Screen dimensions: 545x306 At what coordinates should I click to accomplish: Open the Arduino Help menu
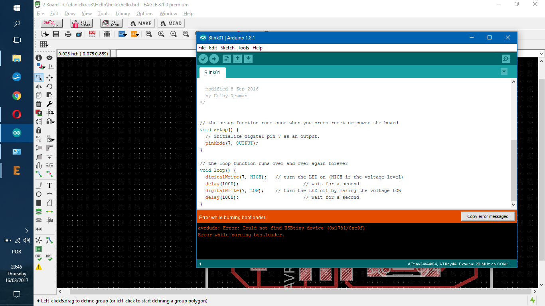click(x=257, y=48)
